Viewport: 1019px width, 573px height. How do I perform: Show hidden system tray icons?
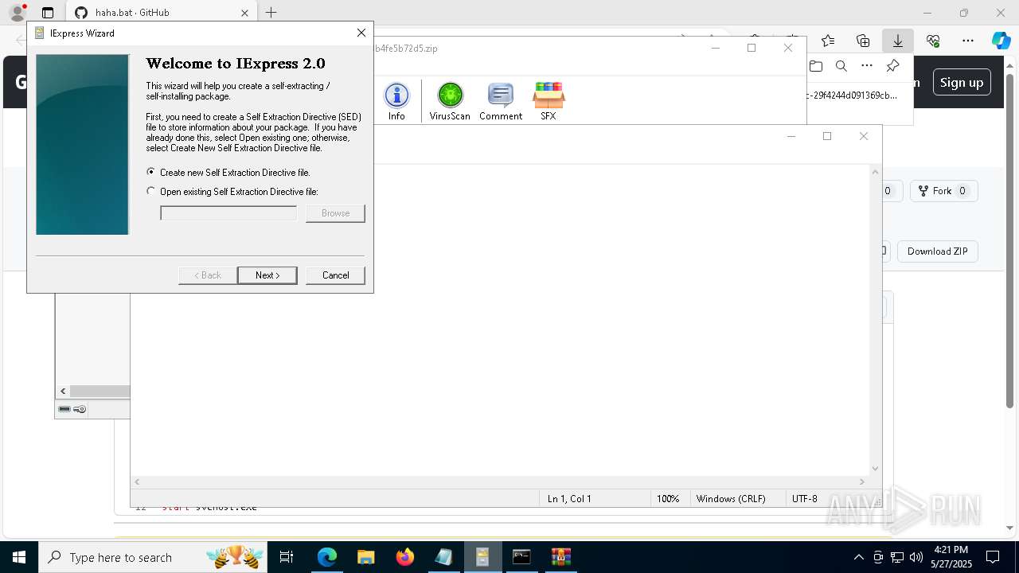click(858, 557)
